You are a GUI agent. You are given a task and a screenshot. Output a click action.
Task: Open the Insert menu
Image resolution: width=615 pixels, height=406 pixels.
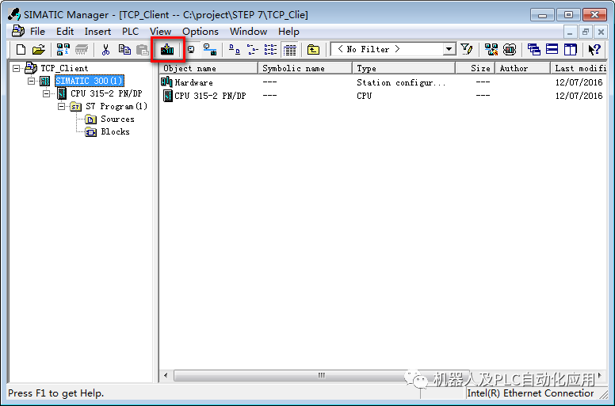pyautogui.click(x=97, y=32)
